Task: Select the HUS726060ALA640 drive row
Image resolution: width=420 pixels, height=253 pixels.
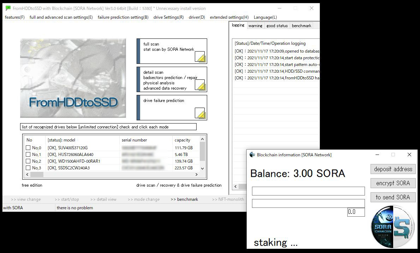Action: point(112,154)
